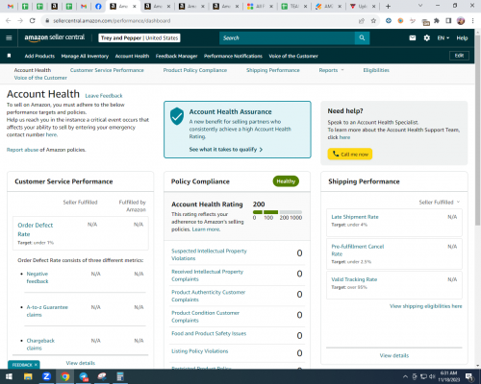The image size is (481, 384).
Task: Open the Seller Central hamburger menu
Action: (9, 37)
